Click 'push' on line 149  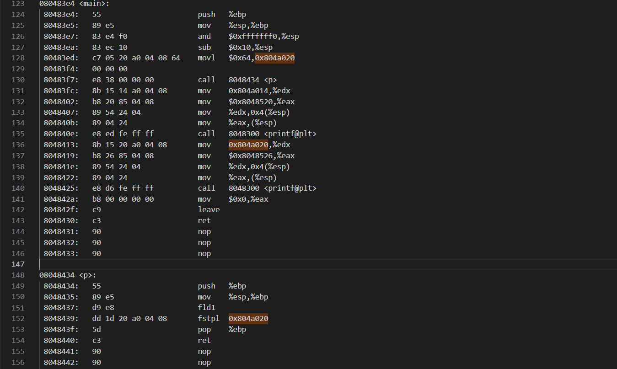(207, 286)
